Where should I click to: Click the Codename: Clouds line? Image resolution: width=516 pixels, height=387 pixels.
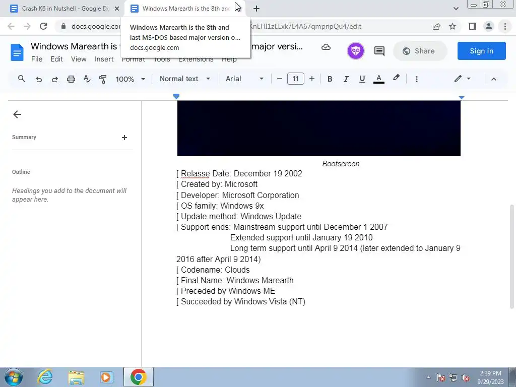pyautogui.click(x=213, y=270)
